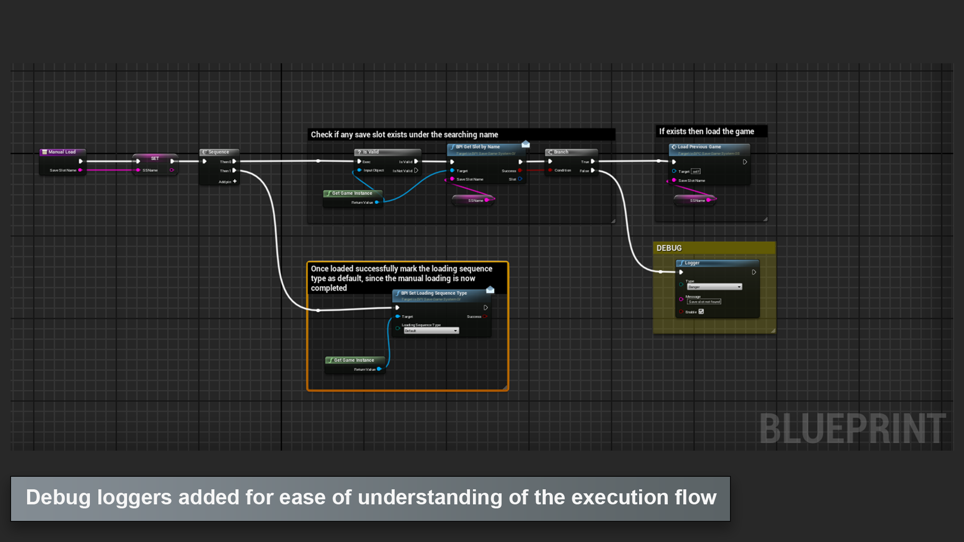The width and height of the screenshot is (964, 542).
Task: Click the message envelope icon on BPI Set Loading Sequence Type
Action: [491, 290]
